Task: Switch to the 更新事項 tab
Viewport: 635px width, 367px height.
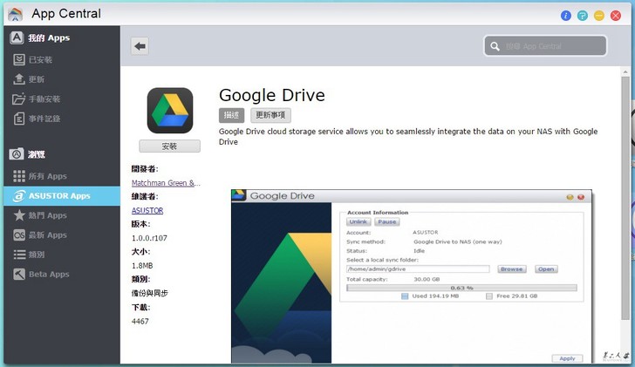Action: pos(270,115)
